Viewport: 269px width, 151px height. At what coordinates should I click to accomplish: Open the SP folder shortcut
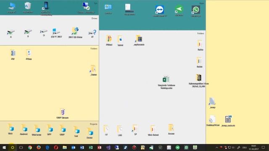pos(135,130)
